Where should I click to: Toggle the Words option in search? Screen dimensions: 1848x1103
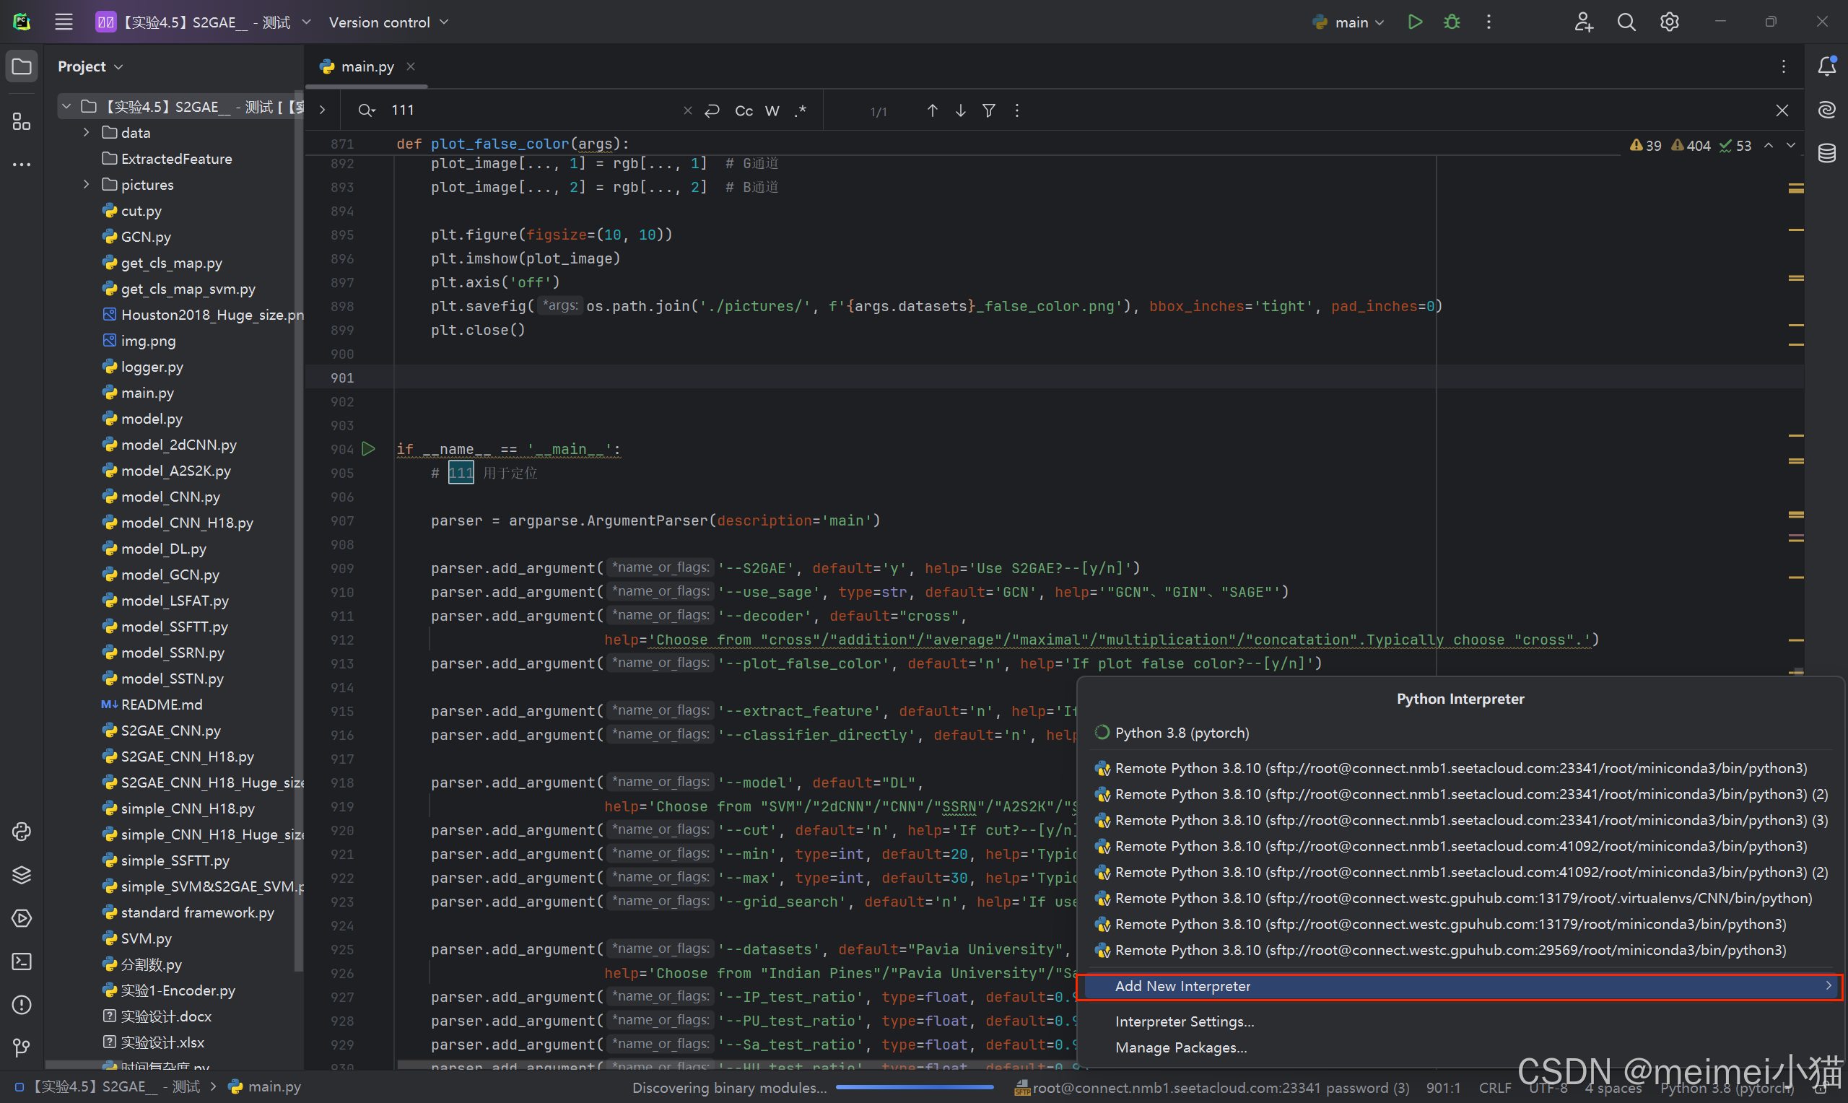pos(772,110)
